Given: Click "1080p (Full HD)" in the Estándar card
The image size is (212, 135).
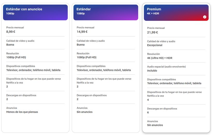Looking at the screenshot, I should point(86,57).
